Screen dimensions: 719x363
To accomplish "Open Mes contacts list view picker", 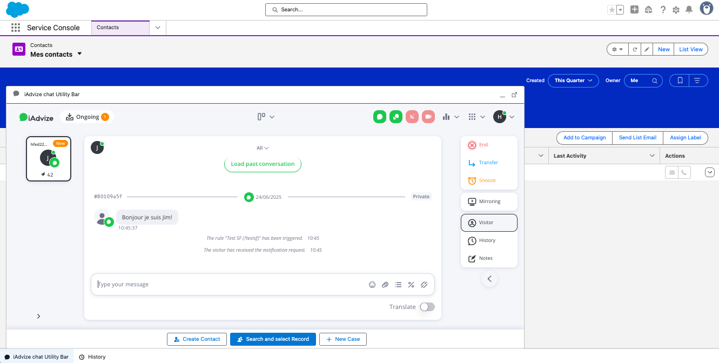I will coord(79,54).
